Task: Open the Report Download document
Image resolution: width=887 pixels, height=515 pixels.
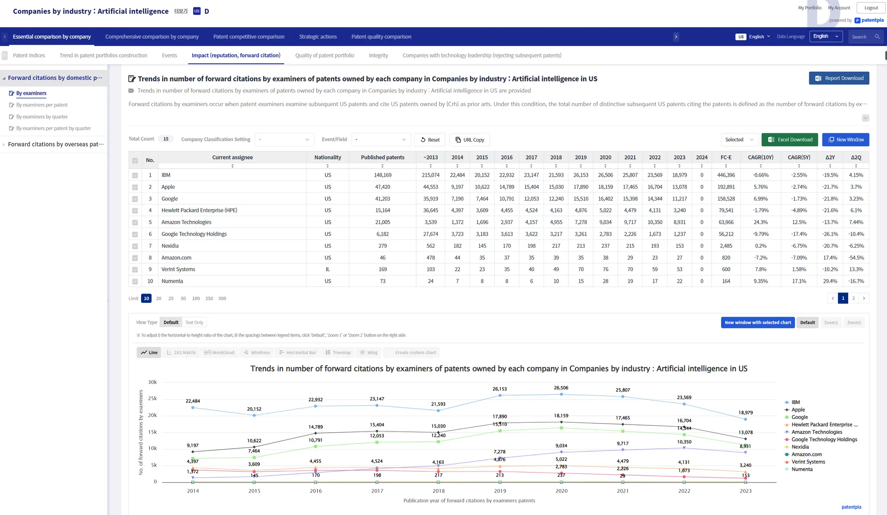Action: click(838, 78)
